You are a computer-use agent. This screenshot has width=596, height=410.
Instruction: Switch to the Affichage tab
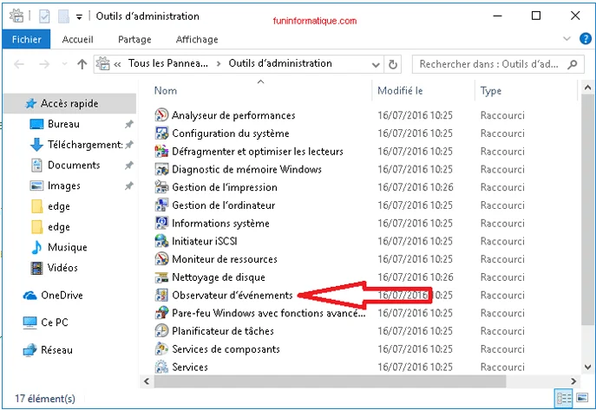(197, 39)
